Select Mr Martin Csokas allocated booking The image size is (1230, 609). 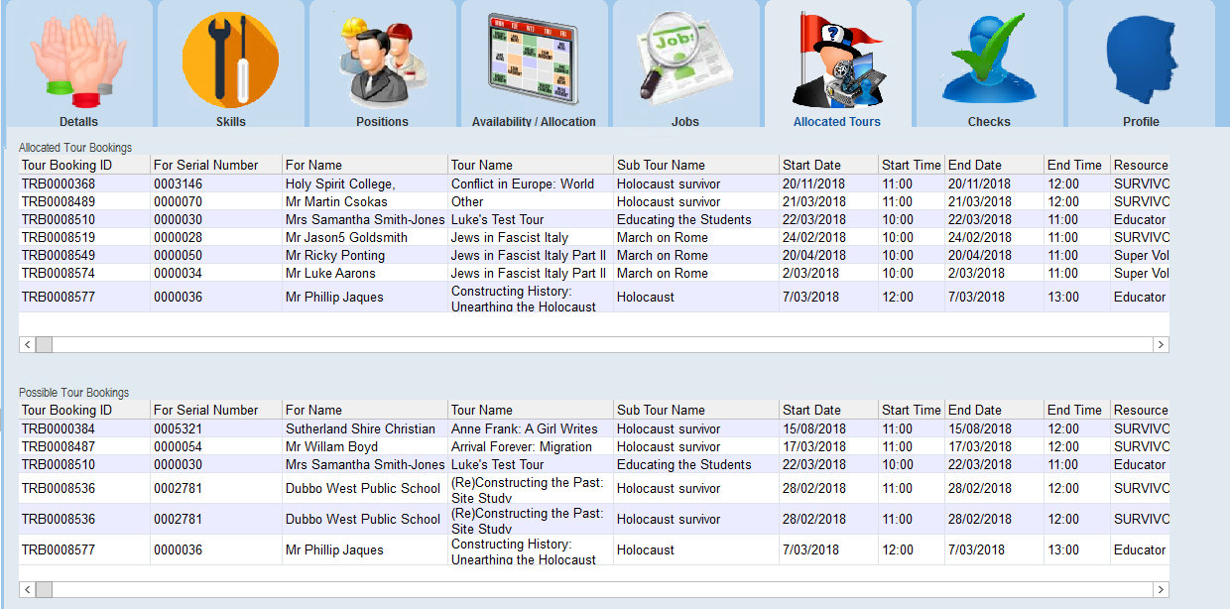coord(336,201)
